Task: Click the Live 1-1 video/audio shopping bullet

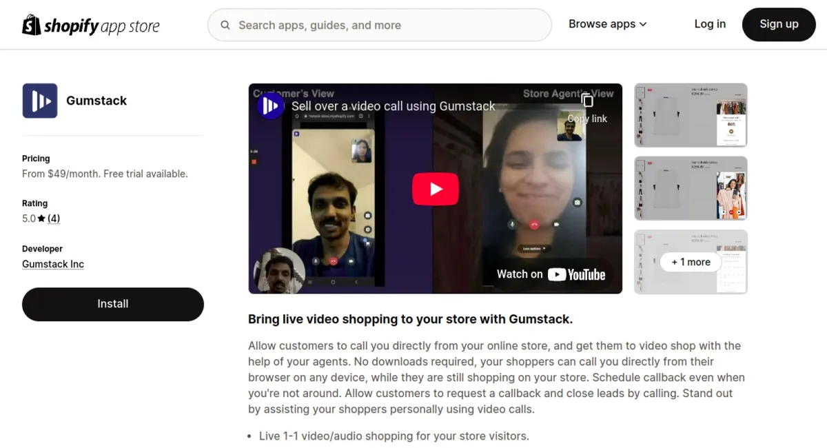Action: pos(394,436)
